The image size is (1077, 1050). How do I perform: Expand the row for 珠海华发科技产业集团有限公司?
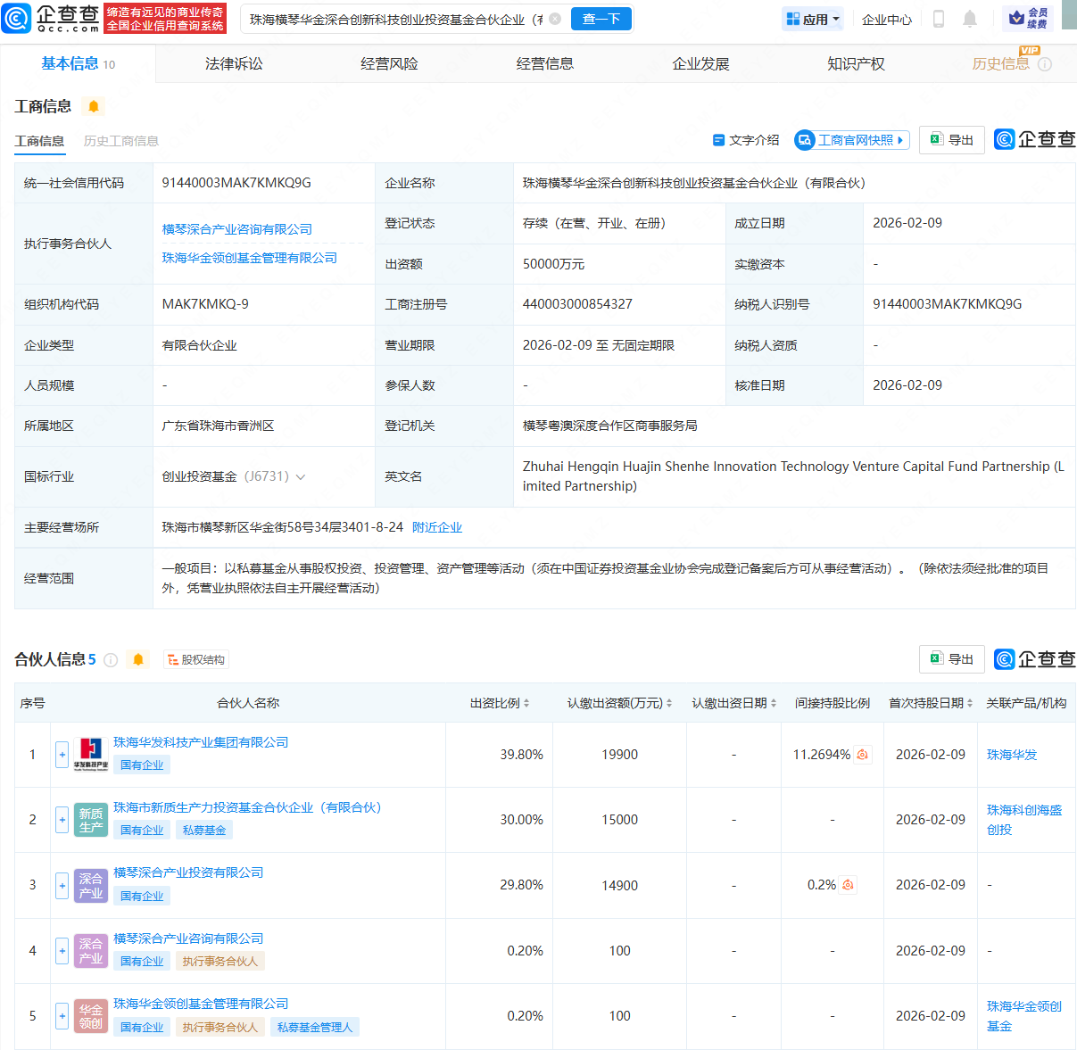[x=61, y=754]
